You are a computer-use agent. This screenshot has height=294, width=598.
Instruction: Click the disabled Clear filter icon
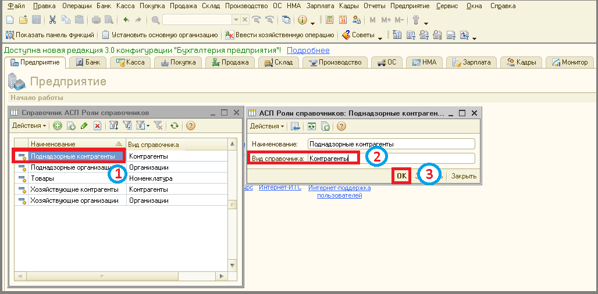click(x=158, y=126)
